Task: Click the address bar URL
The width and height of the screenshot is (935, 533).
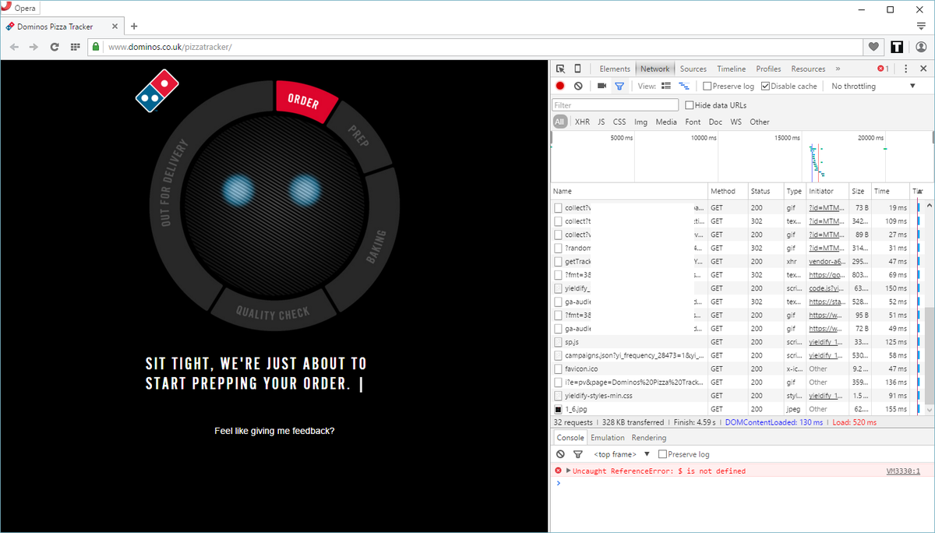Action: [169, 47]
